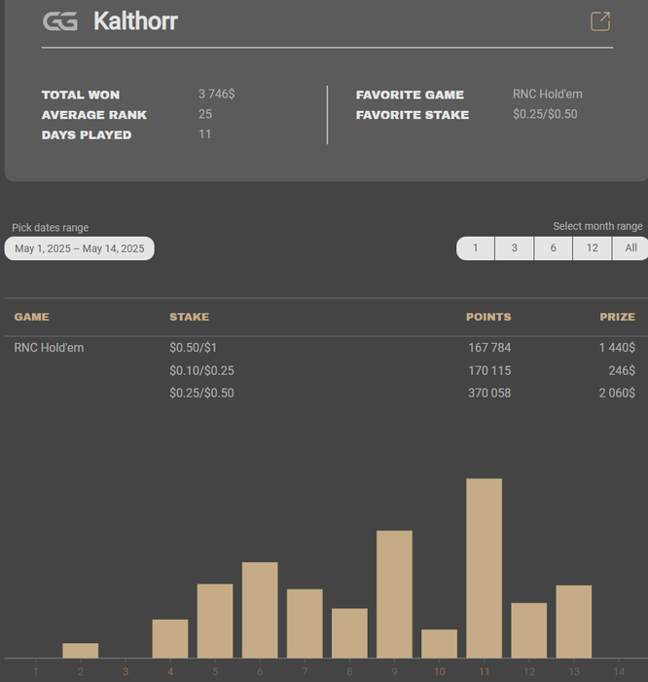
Task: Select the $0.10/$0.25 stake row
Action: coord(202,370)
